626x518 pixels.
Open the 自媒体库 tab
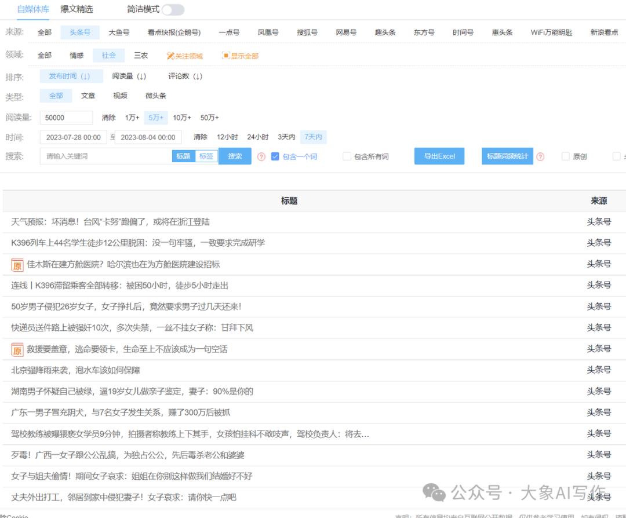[x=33, y=9]
